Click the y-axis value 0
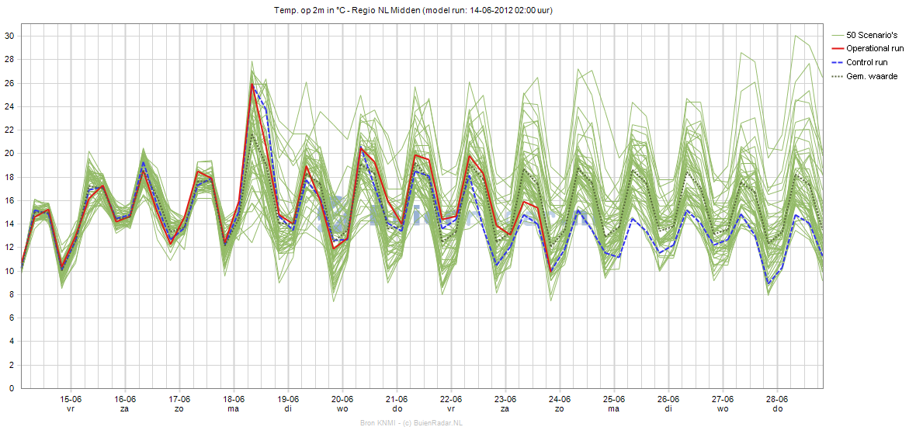This screenshot has height=427, width=916. pos(11,388)
